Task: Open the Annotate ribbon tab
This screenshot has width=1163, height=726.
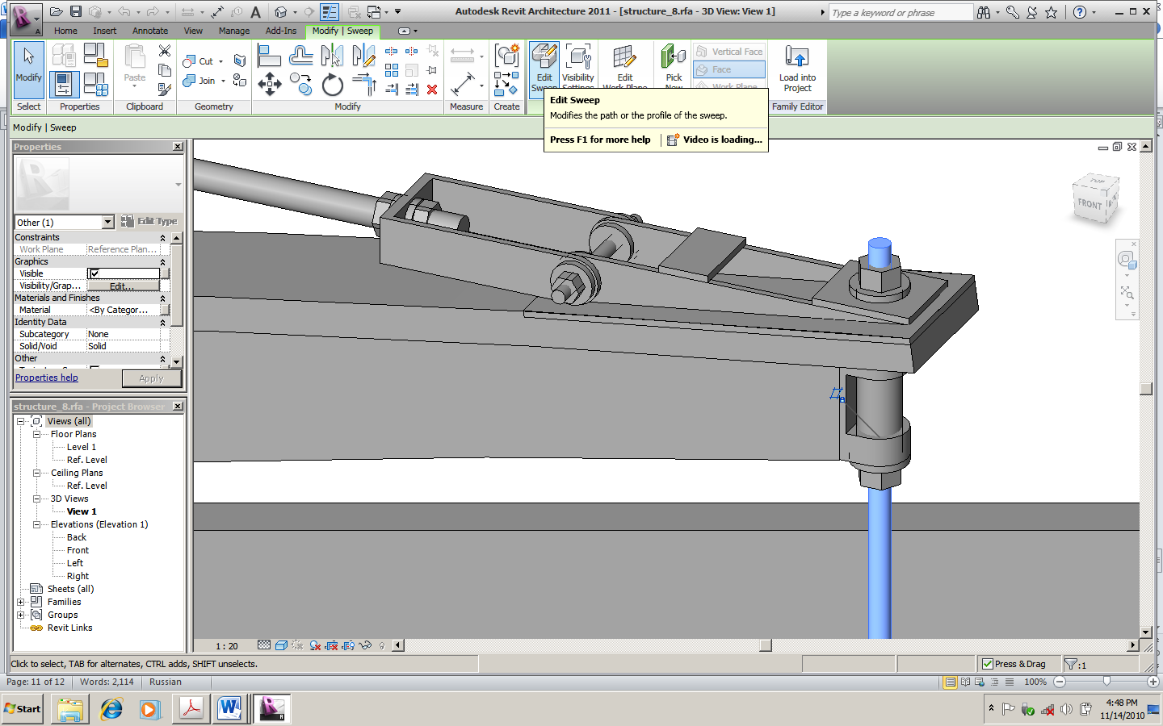Action: tap(150, 31)
